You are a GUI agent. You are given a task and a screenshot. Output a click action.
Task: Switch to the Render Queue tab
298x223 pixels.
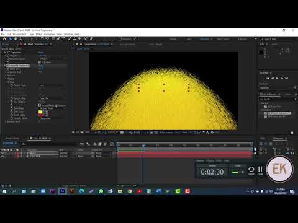[x=12, y=138]
